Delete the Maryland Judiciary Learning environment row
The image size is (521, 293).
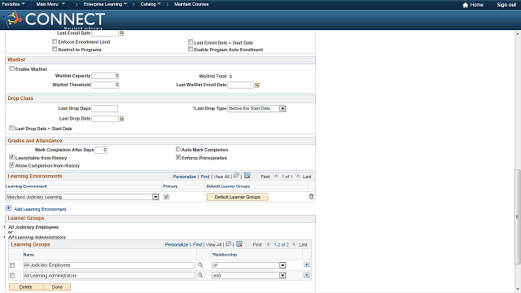[311, 197]
